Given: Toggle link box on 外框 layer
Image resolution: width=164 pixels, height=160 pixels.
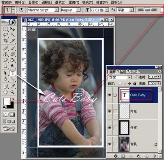Looking at the screenshot, I should pos(116,128).
